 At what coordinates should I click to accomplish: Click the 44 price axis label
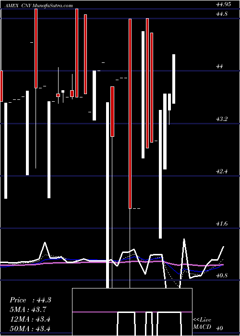click(220, 66)
